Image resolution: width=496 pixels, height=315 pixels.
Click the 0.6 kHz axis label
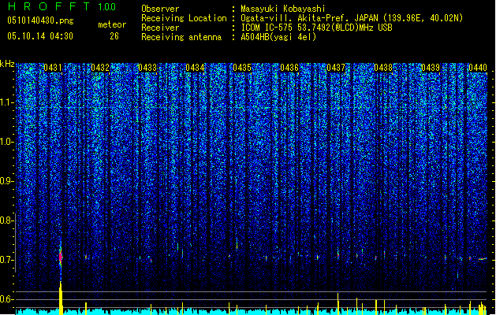pyautogui.click(x=6, y=299)
